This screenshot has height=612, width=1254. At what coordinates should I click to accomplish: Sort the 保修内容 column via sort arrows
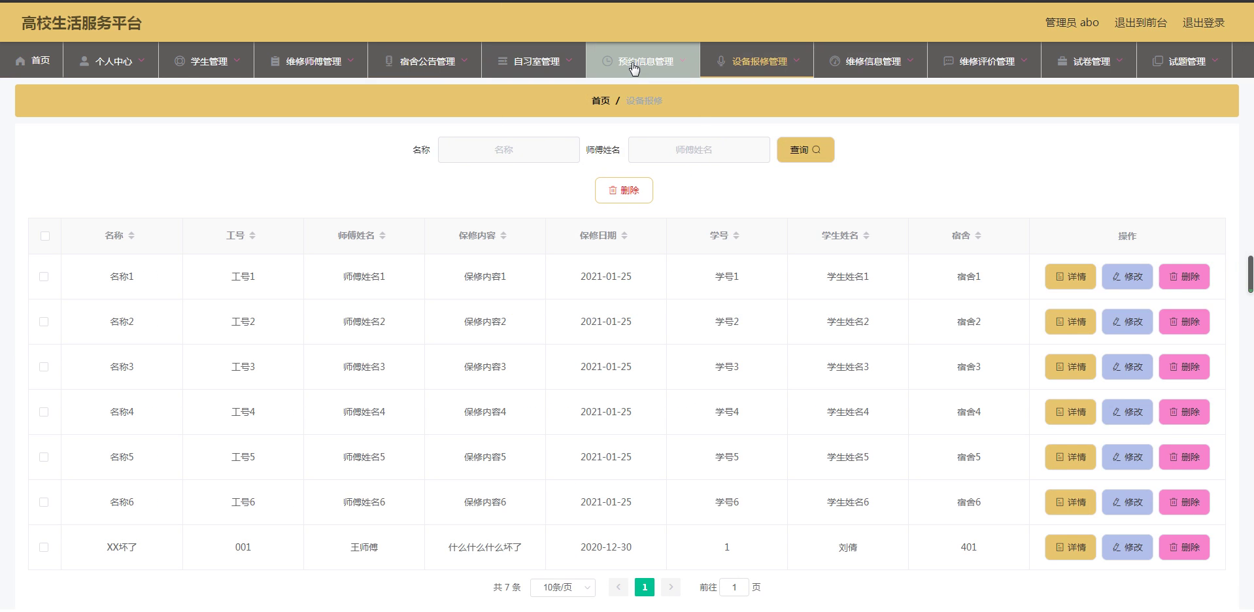click(503, 235)
